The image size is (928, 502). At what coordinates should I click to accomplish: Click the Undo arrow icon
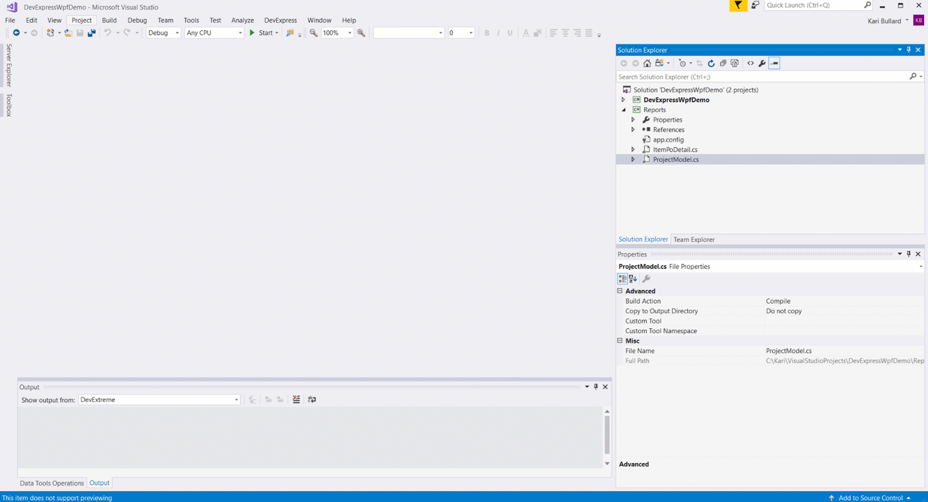coord(107,33)
